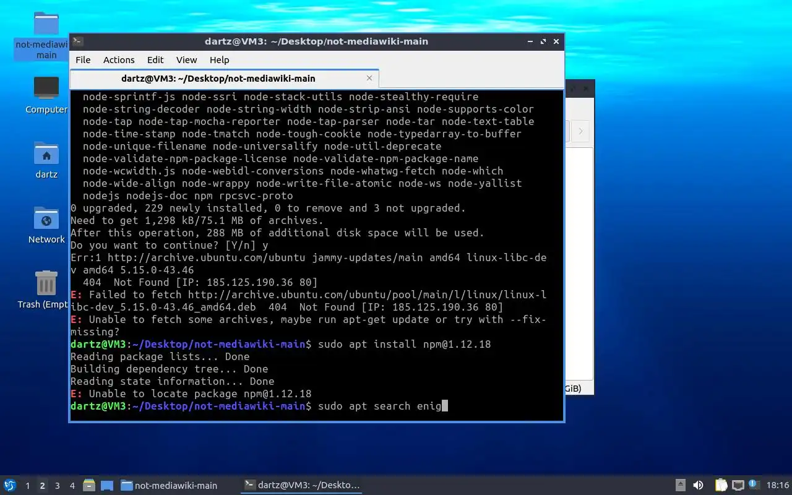Open the network connection tray icon
Viewport: 792px width, 495px height.
[738, 486]
